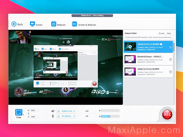Open the Crop tool icon
The image size is (183, 137).
click(x=19, y=112)
